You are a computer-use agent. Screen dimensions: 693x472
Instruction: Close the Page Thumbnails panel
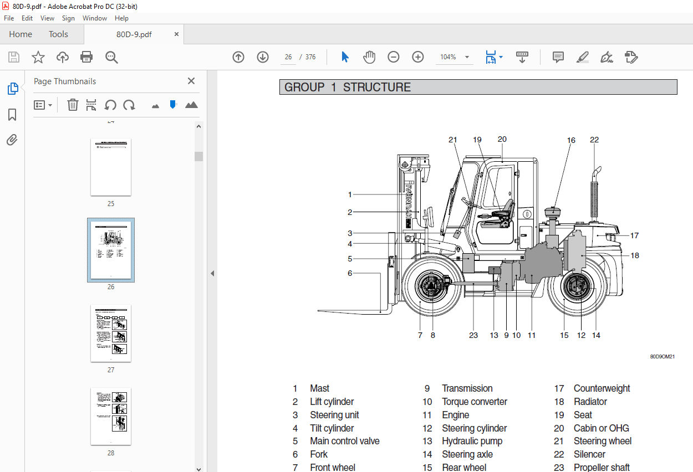coord(191,81)
